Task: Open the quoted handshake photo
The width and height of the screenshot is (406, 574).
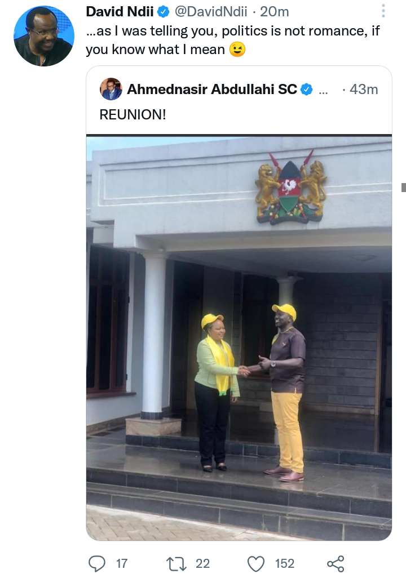Action: pyautogui.click(x=239, y=337)
